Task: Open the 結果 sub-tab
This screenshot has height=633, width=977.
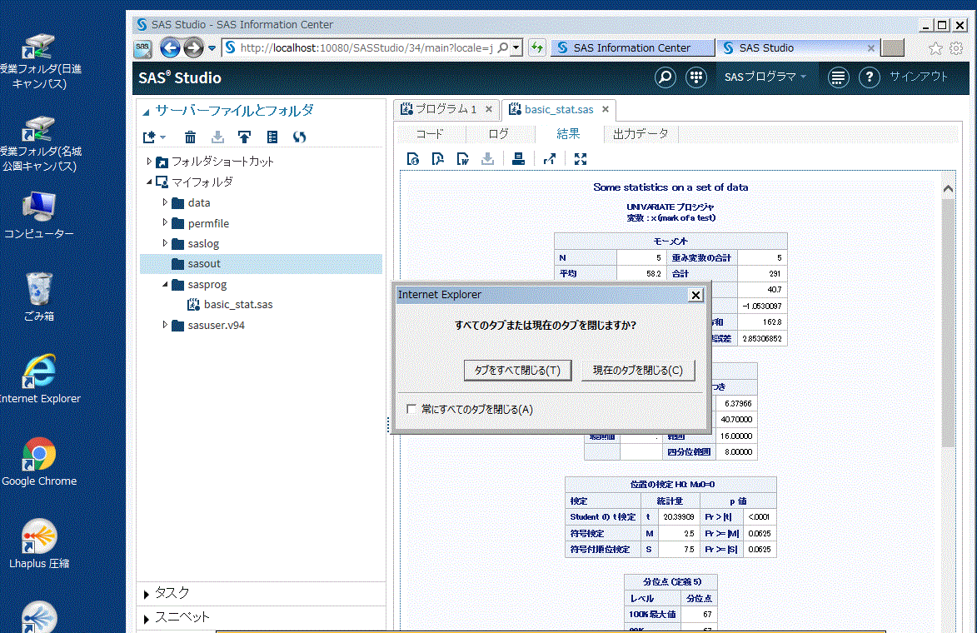Action: click(x=568, y=134)
